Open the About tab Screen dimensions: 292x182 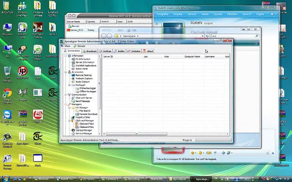(148, 51)
